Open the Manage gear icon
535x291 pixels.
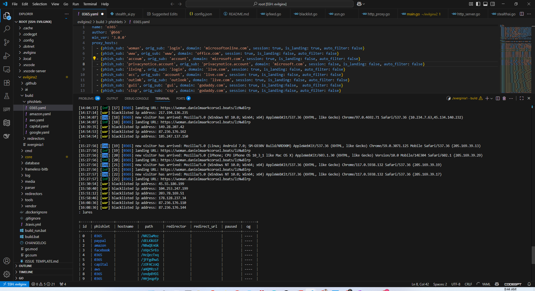[7, 274]
